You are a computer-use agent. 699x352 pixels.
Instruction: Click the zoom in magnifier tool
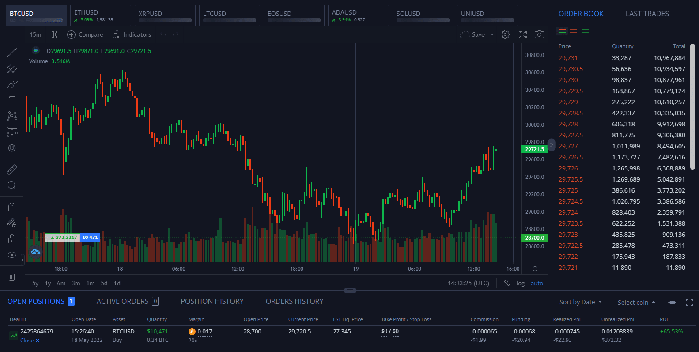tap(12, 185)
